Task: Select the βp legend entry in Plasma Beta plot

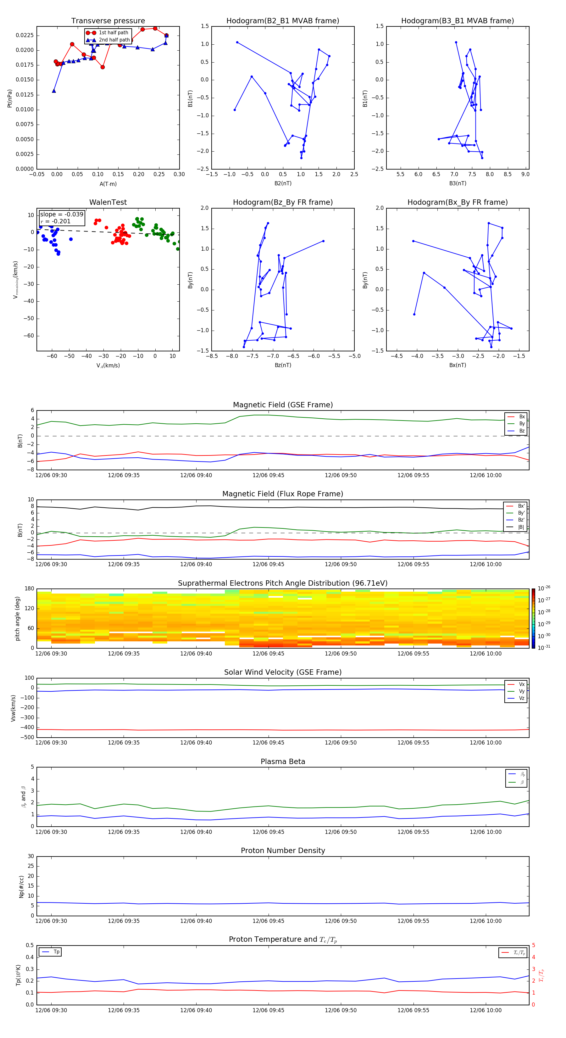Action: (517, 774)
